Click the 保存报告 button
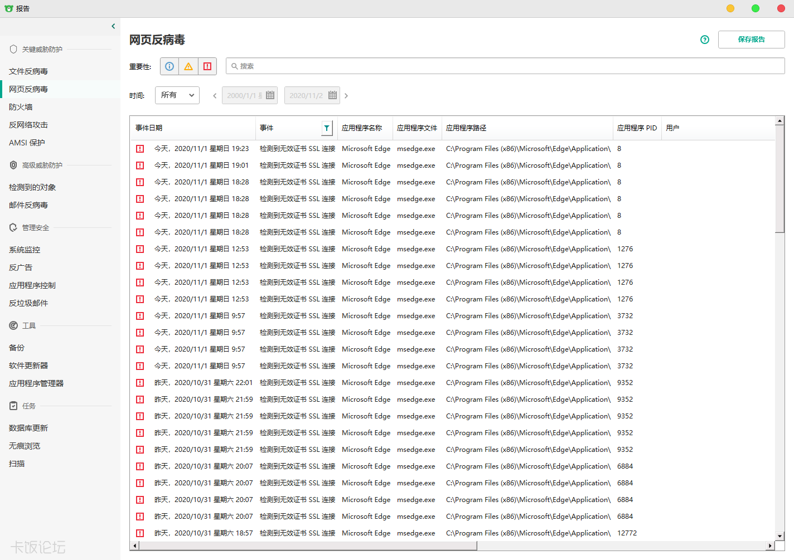794x560 pixels. 751,40
